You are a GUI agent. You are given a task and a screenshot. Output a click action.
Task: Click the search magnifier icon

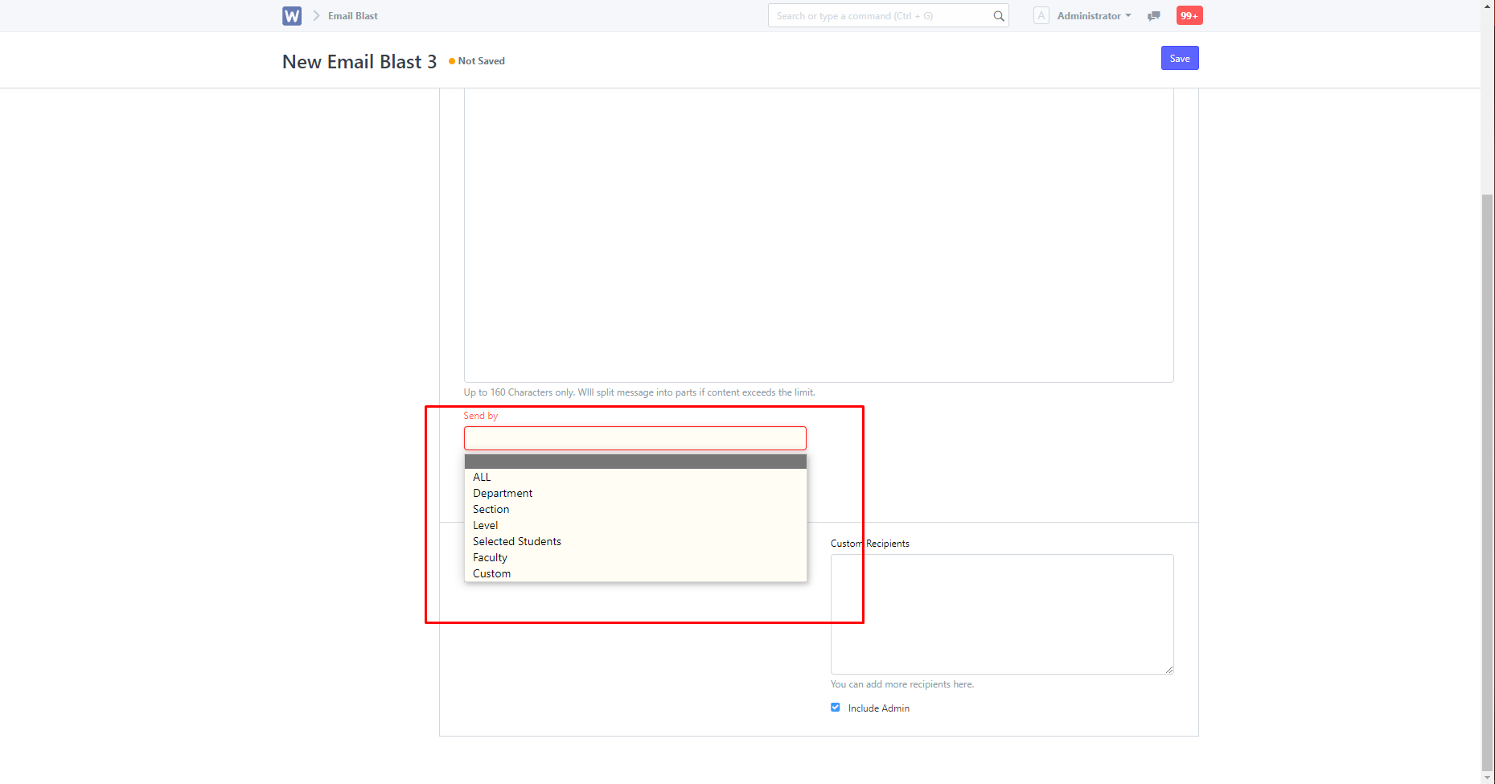999,16
